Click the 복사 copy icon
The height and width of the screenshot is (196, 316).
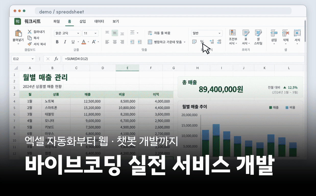point(30,38)
